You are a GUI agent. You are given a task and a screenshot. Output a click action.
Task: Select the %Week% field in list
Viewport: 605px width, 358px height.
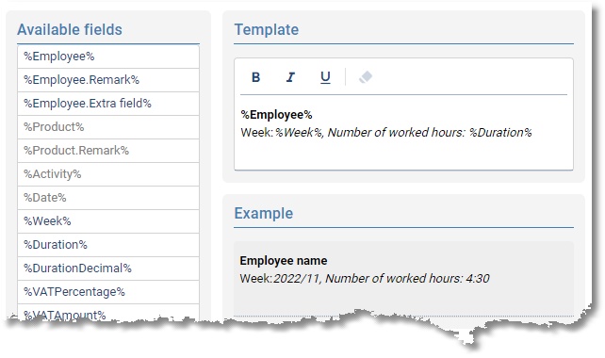pos(108,221)
